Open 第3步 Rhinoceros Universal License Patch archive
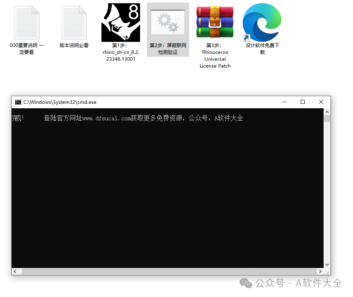The width and height of the screenshot is (353, 297). tap(215, 22)
